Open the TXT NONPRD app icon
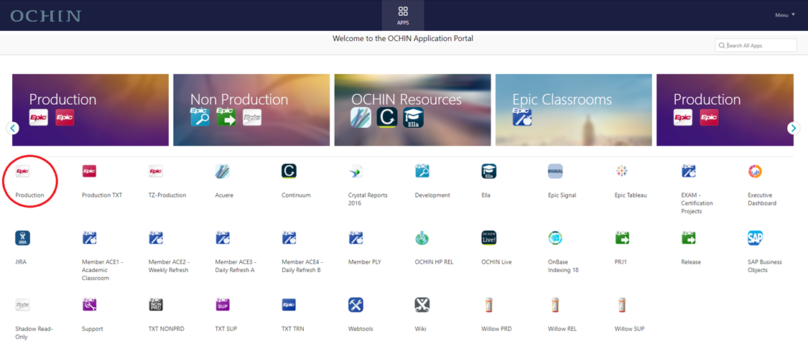 [156, 304]
